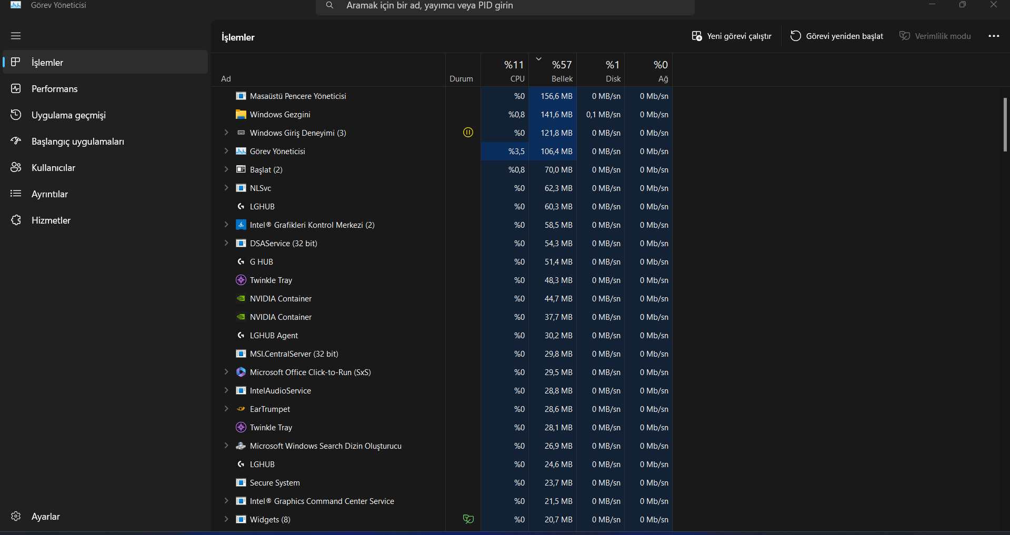Screen dimensions: 1010x535
Task: Select the %3,5 CPU value cell
Action: coord(505,151)
